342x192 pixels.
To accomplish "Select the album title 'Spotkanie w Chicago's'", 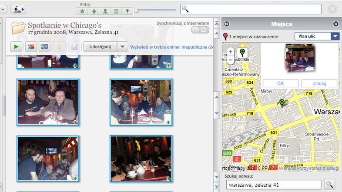I will click(x=64, y=25).
